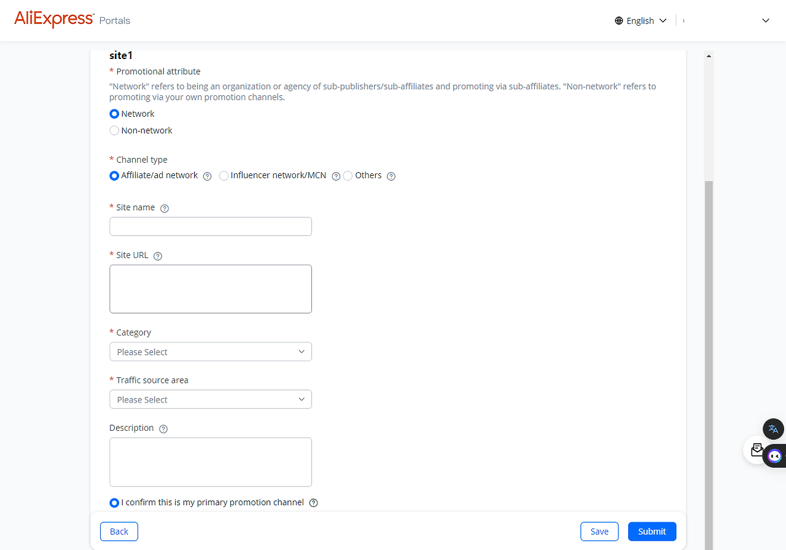Show the Description help tooltip icon
This screenshot has width=786, height=550.
click(x=163, y=429)
